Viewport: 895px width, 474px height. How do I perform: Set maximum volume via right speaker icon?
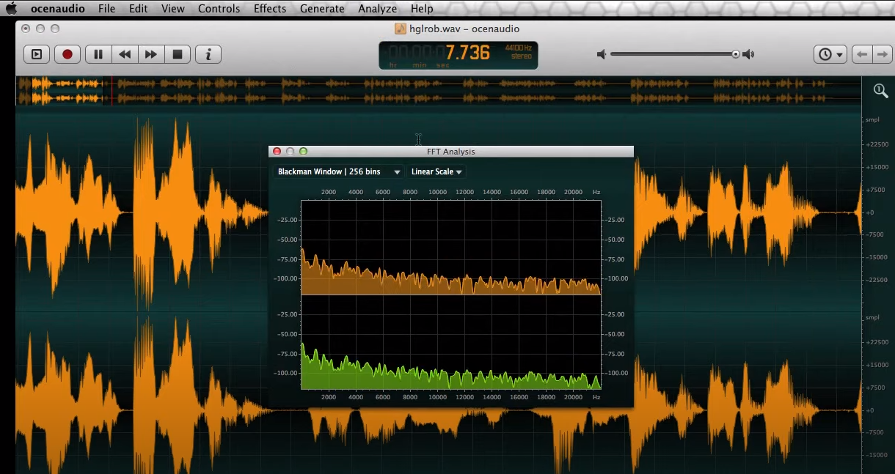(748, 53)
